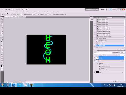This screenshot has height=95, width=126.
Task: Hide the Внутреннее свечение effect
Action: 99,66
